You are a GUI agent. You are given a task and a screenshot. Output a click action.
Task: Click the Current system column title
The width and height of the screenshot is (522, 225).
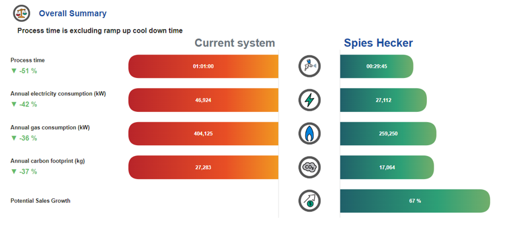point(235,43)
